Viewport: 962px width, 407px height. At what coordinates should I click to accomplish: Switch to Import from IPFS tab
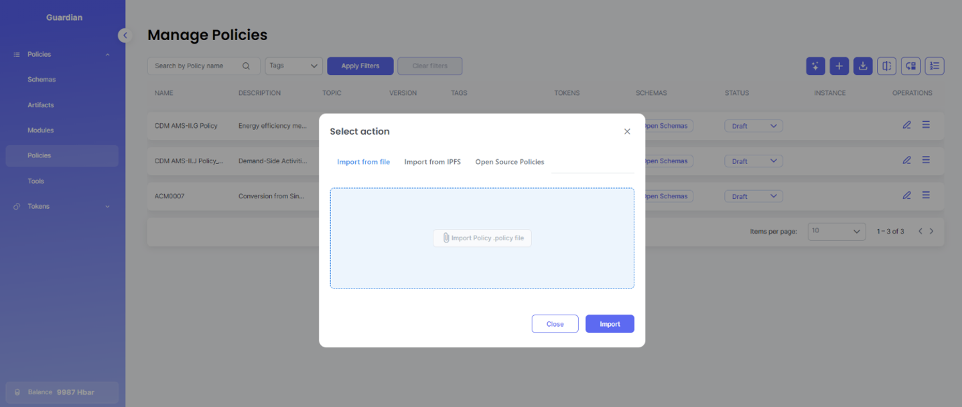click(x=432, y=162)
